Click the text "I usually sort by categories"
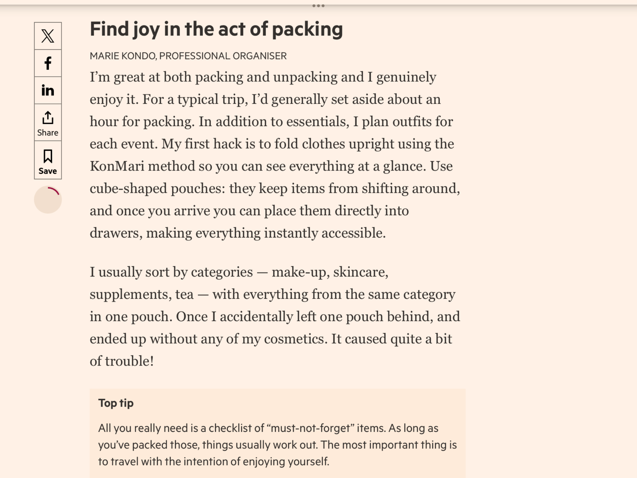Screen dimensions: 637x478 [x=171, y=272]
